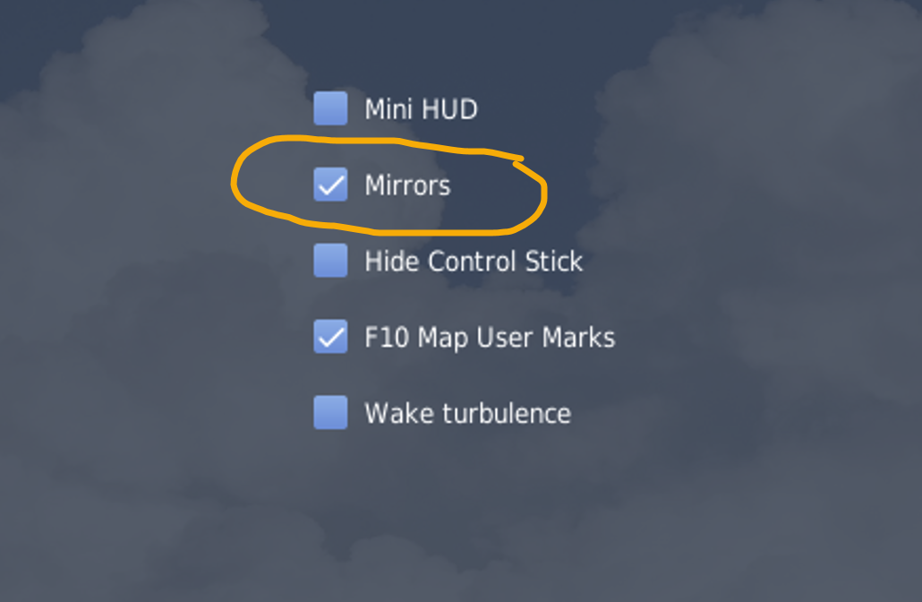Viewport: 922px width, 602px height.
Task: Toggle Wake turbulence on
Action: pyautogui.click(x=330, y=412)
